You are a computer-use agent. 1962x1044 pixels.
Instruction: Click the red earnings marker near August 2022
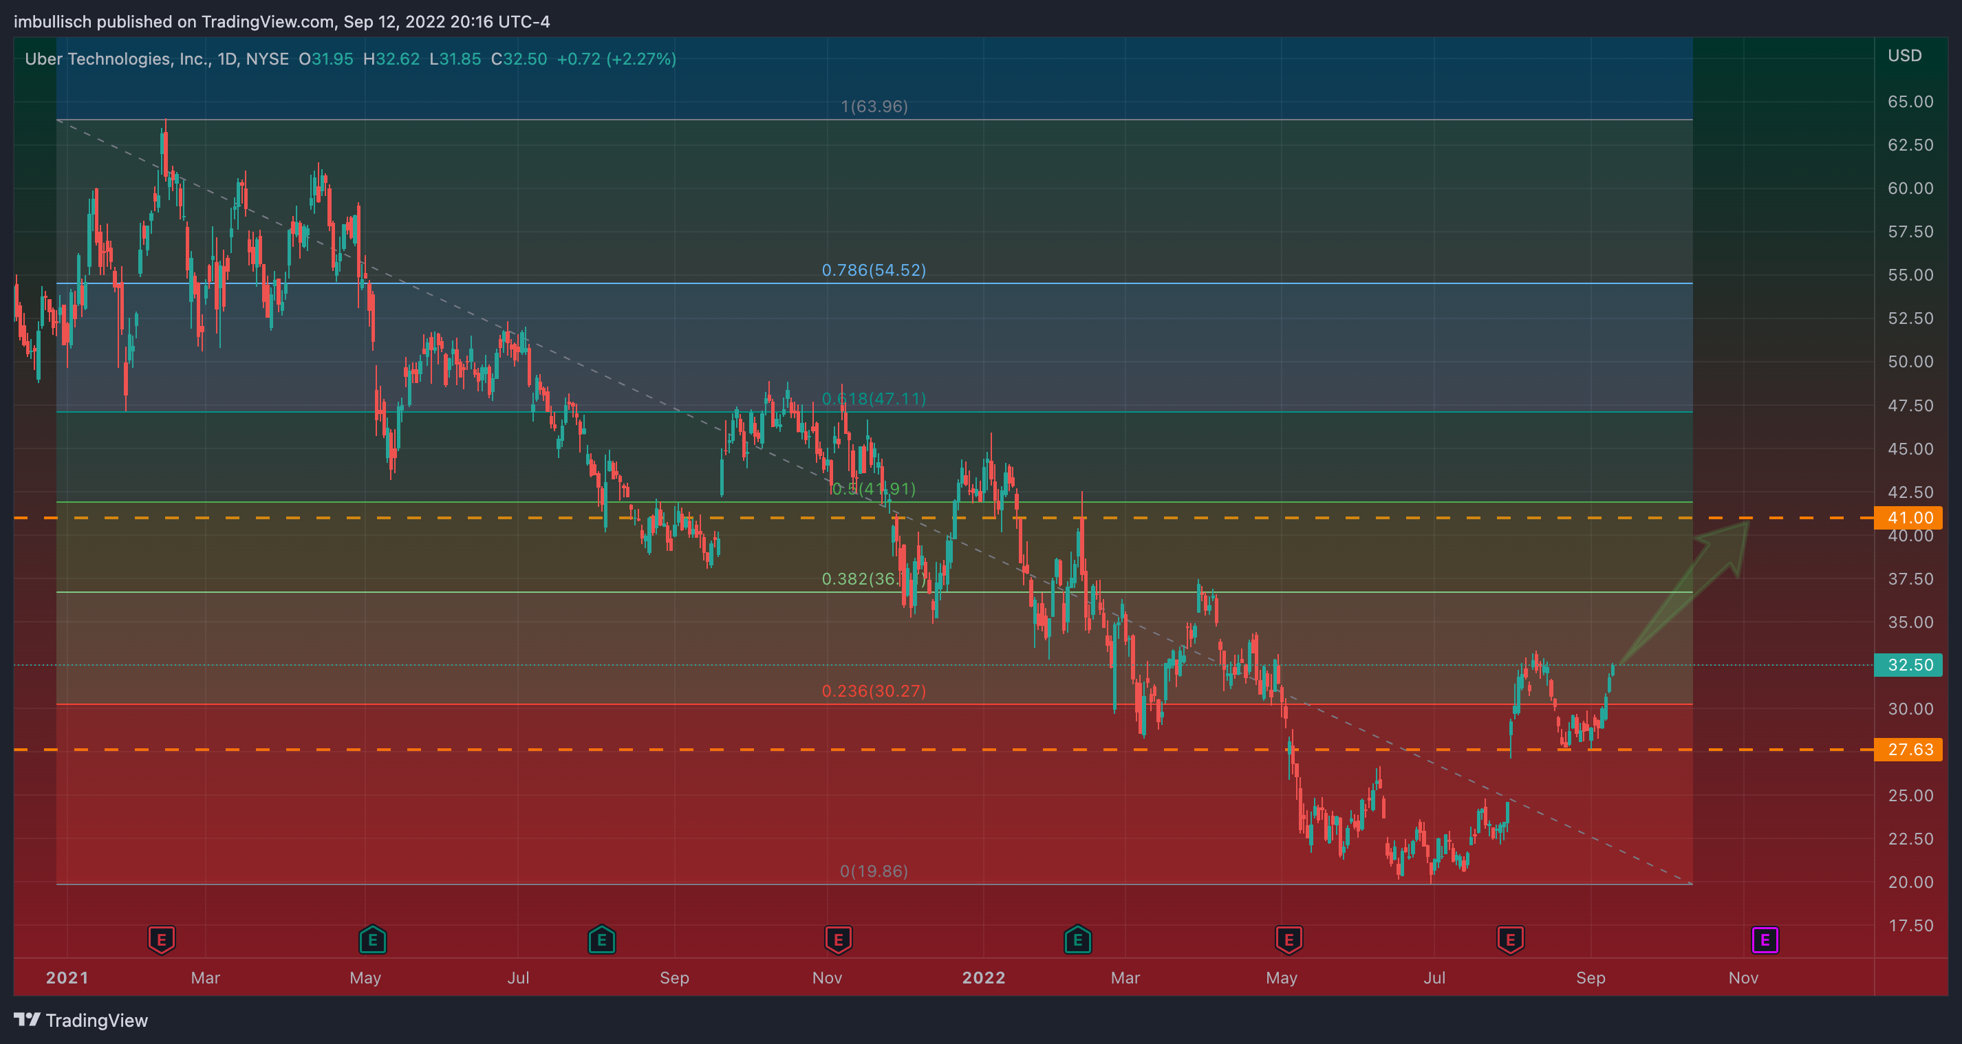[x=1510, y=939]
